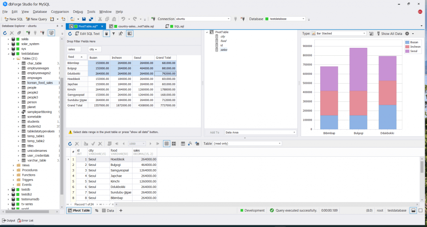Click the plus add view button at bottom

coord(121,210)
